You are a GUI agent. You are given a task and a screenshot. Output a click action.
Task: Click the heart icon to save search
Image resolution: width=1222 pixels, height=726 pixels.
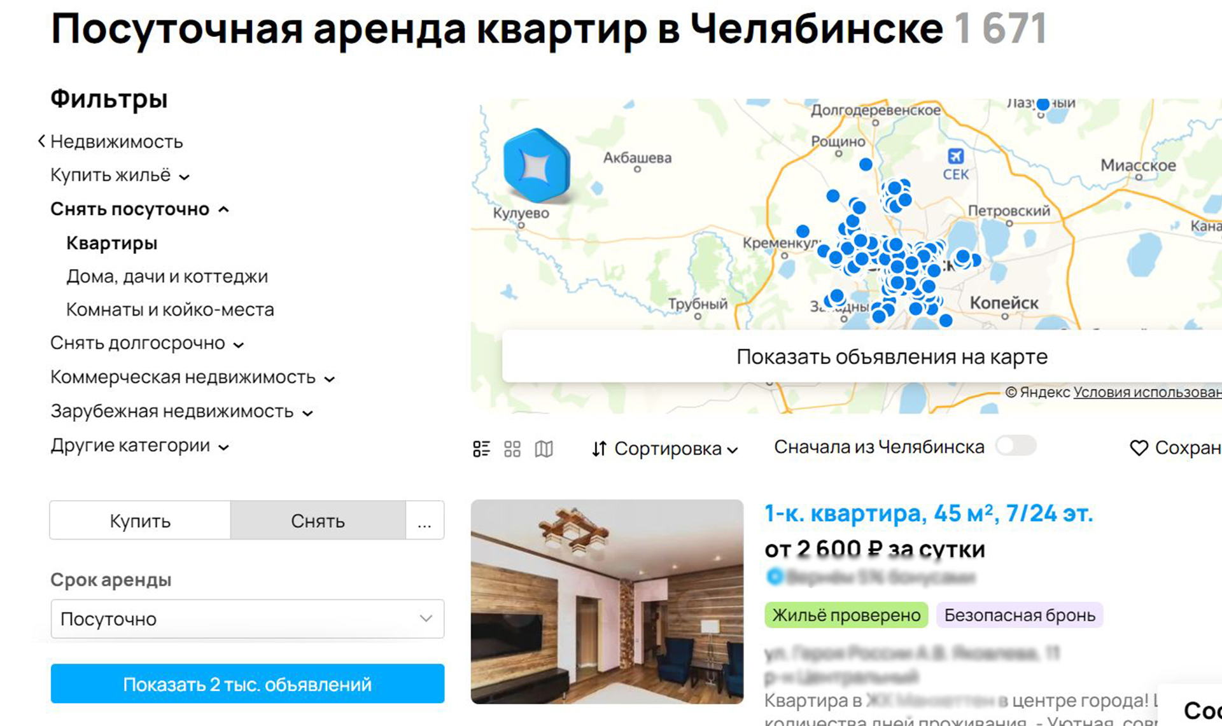[x=1139, y=448]
